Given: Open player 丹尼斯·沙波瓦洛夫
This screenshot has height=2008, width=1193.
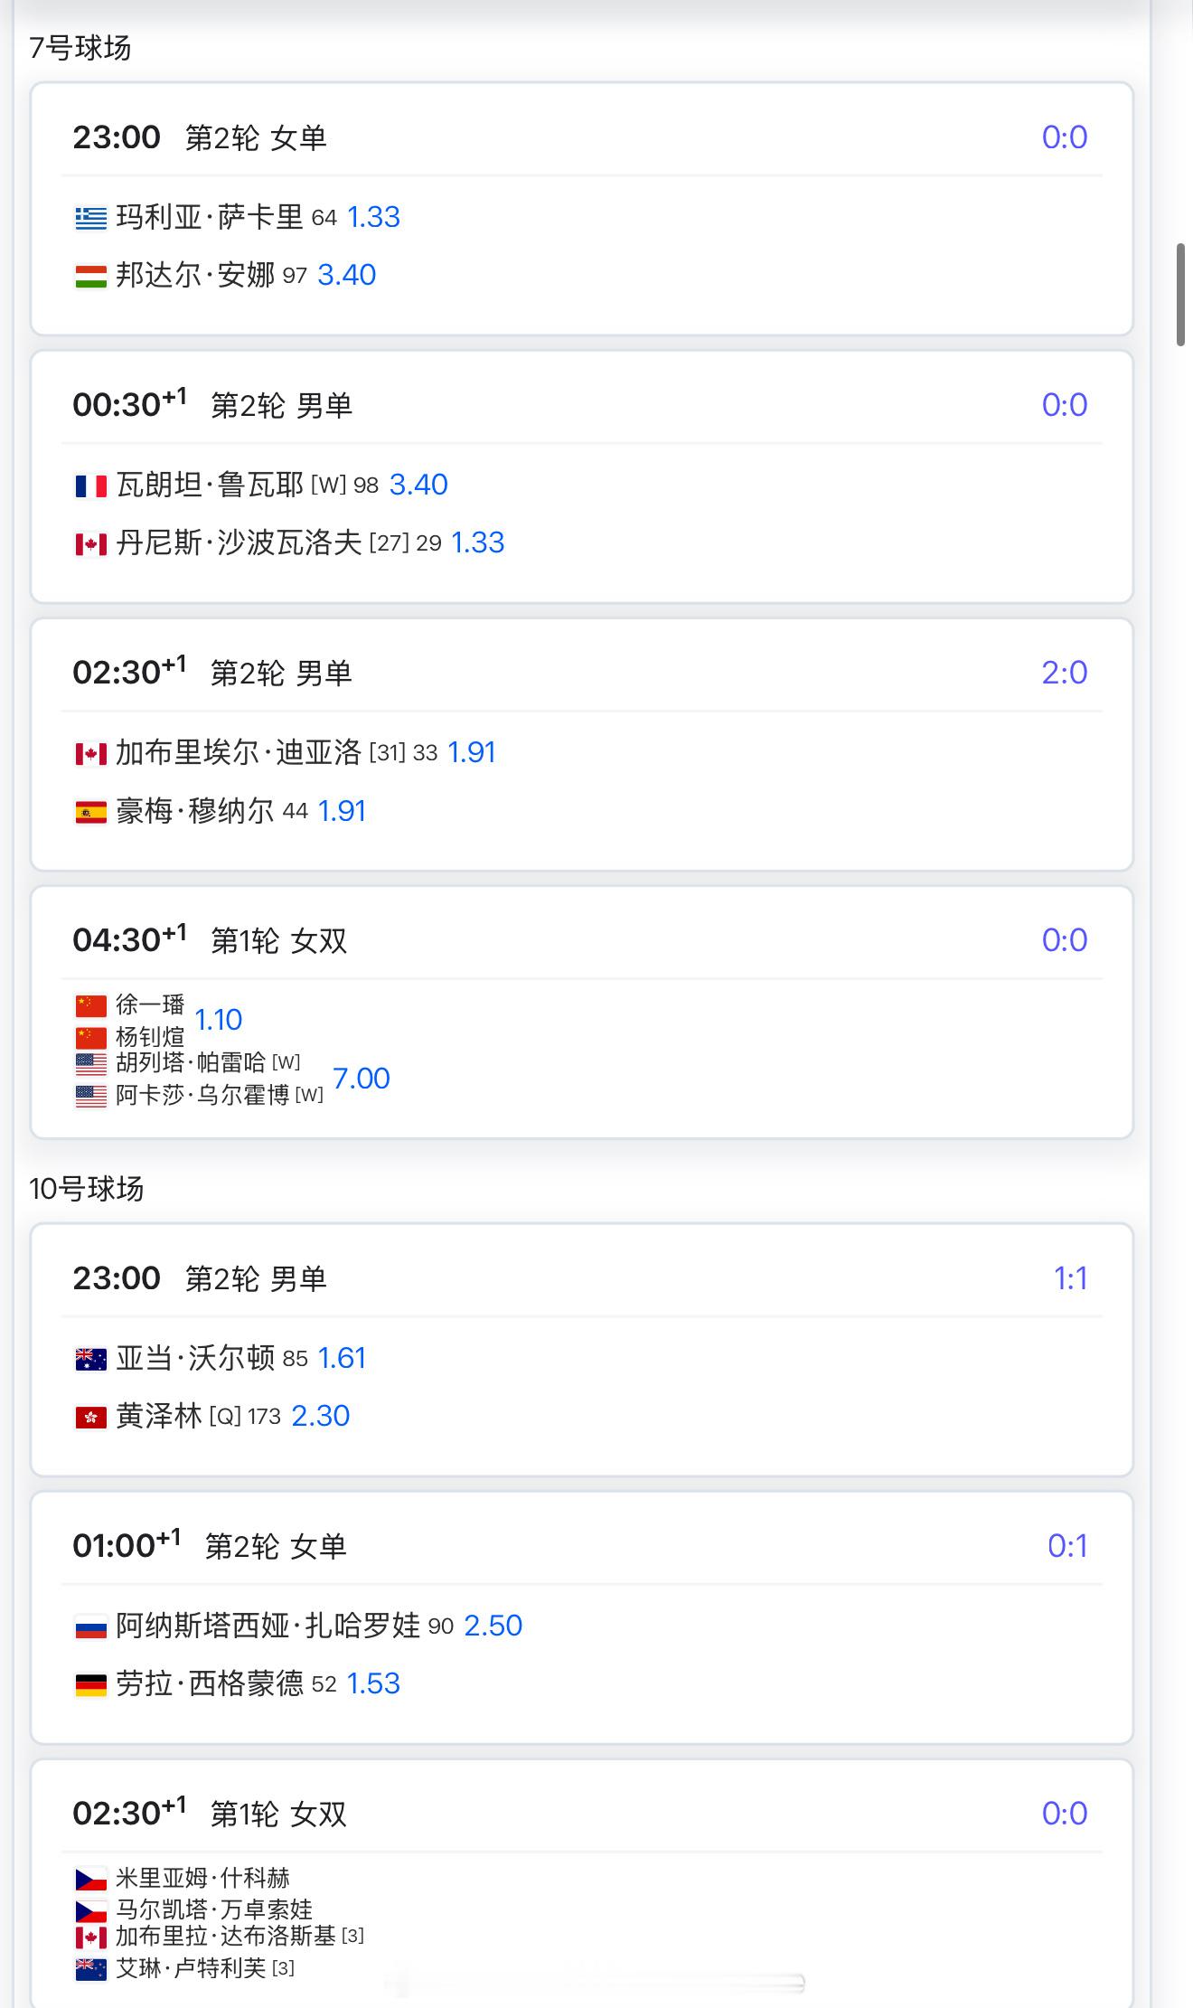Looking at the screenshot, I should (239, 542).
